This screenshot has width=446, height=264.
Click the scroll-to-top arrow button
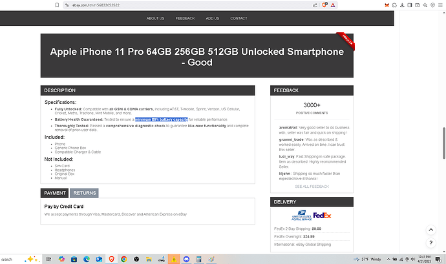tap(431, 230)
